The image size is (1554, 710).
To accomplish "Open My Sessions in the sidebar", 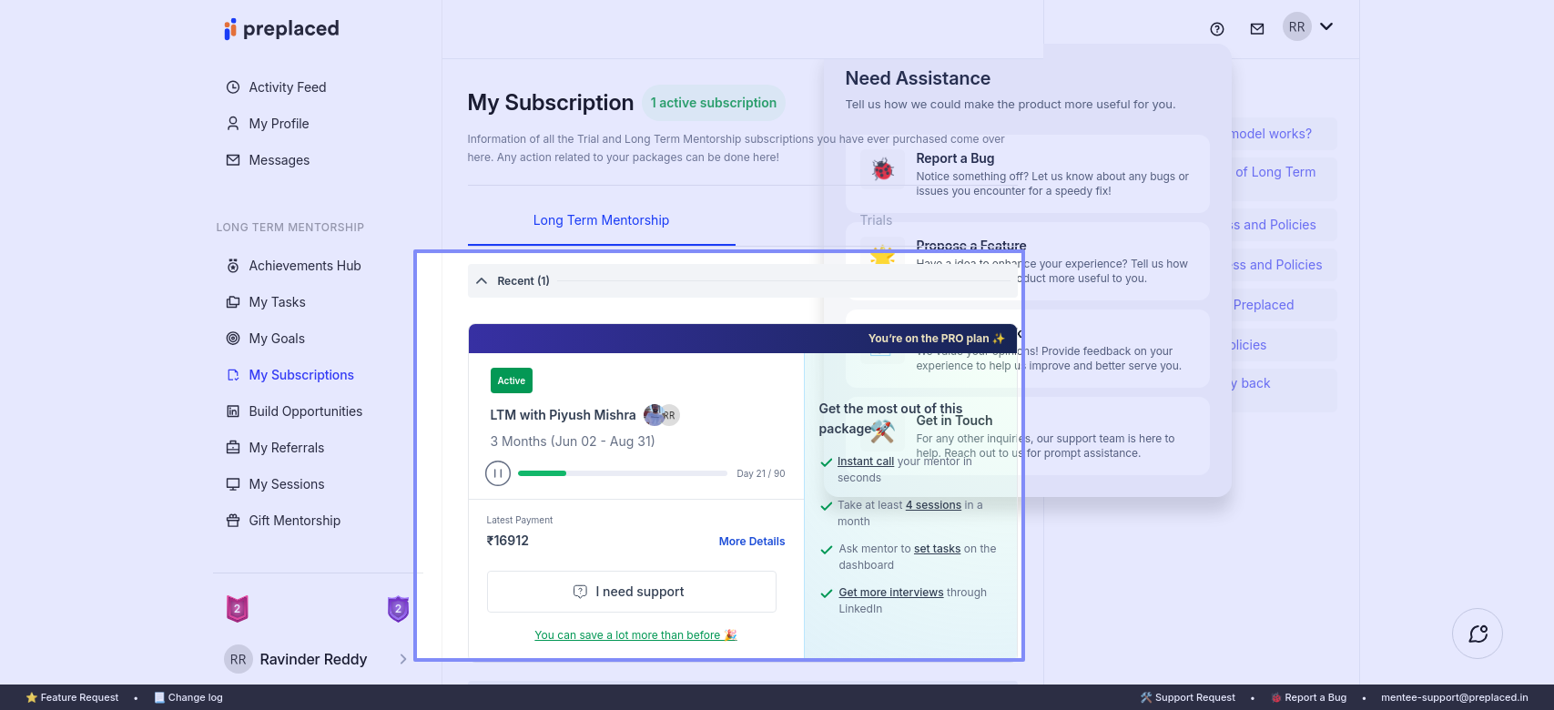I will [x=286, y=484].
